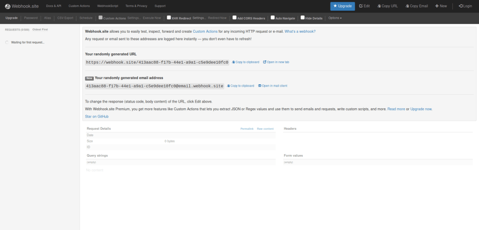Toggle the Add CORS Headers checkbox
479x230 pixels.
(x=234, y=18)
